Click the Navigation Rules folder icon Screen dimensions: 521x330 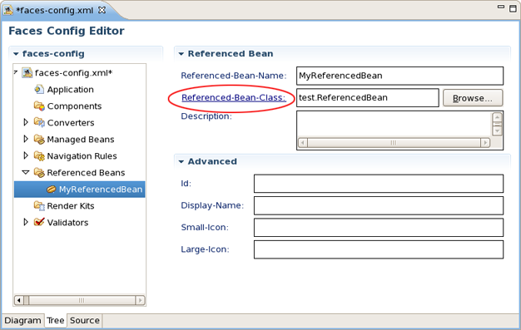point(39,156)
